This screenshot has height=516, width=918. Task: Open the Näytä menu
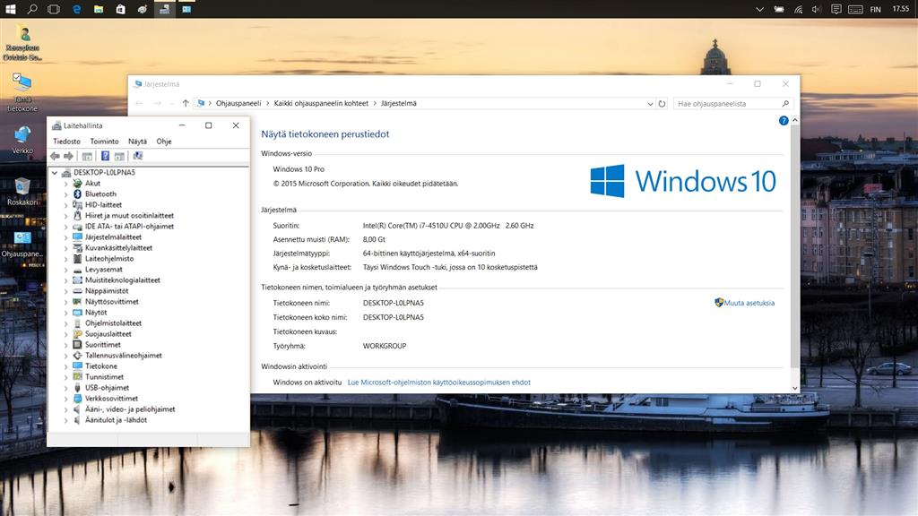click(137, 142)
